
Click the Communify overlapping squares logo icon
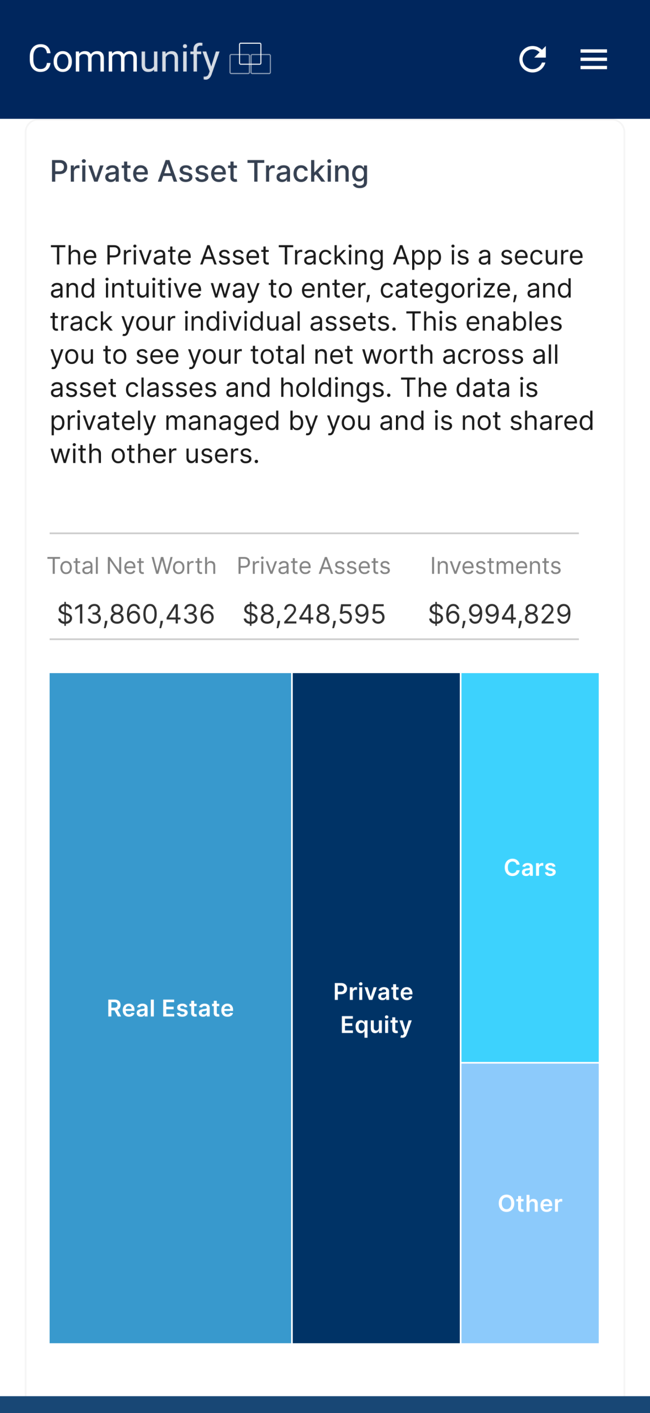(x=251, y=59)
